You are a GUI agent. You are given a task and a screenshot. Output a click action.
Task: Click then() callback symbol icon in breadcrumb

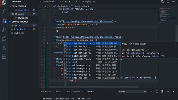click(72, 6)
